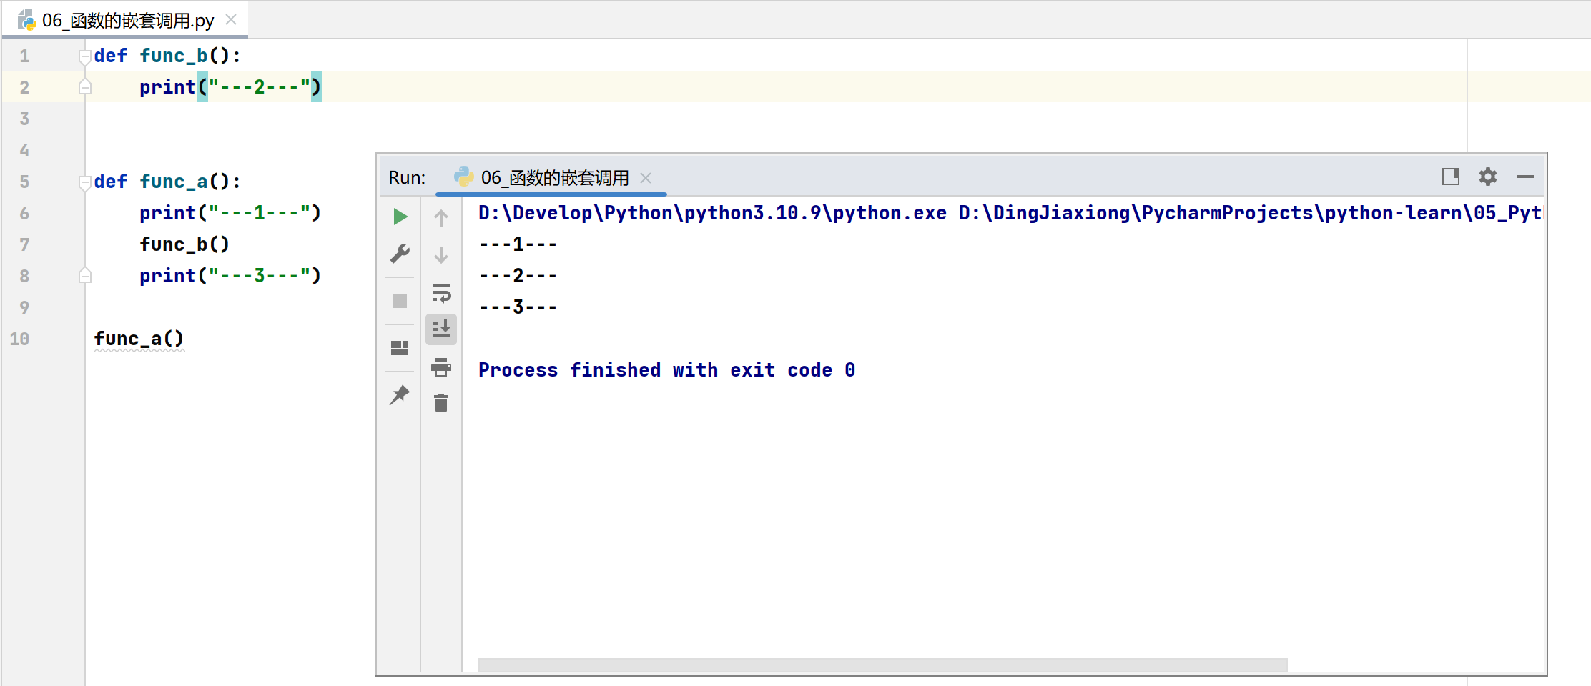This screenshot has width=1591, height=686.
Task: Click line number 1 in the gutter
Action: 24,56
